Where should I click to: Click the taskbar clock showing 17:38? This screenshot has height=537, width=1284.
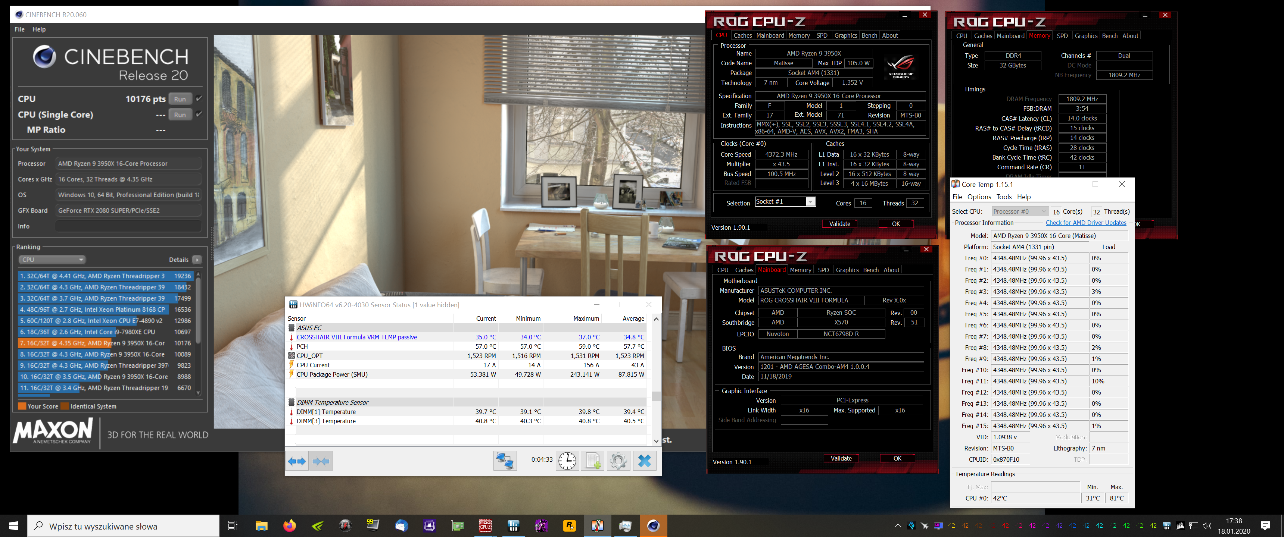[x=1234, y=525]
